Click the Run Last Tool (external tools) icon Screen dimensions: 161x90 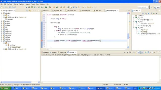(x=50, y=7)
